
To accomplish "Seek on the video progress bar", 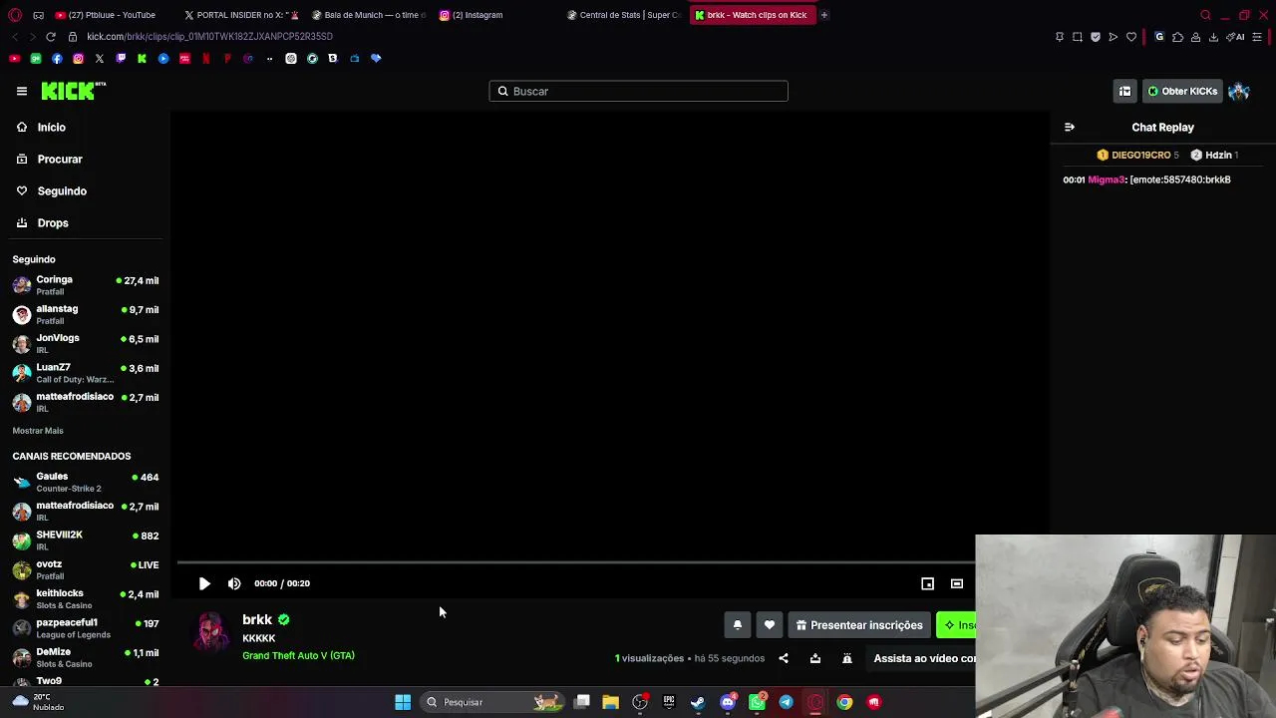I will pyautogui.click(x=576, y=563).
